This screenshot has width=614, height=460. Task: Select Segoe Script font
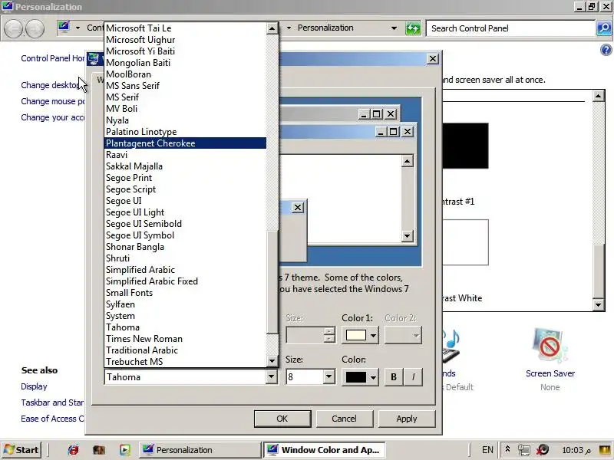click(x=186, y=189)
